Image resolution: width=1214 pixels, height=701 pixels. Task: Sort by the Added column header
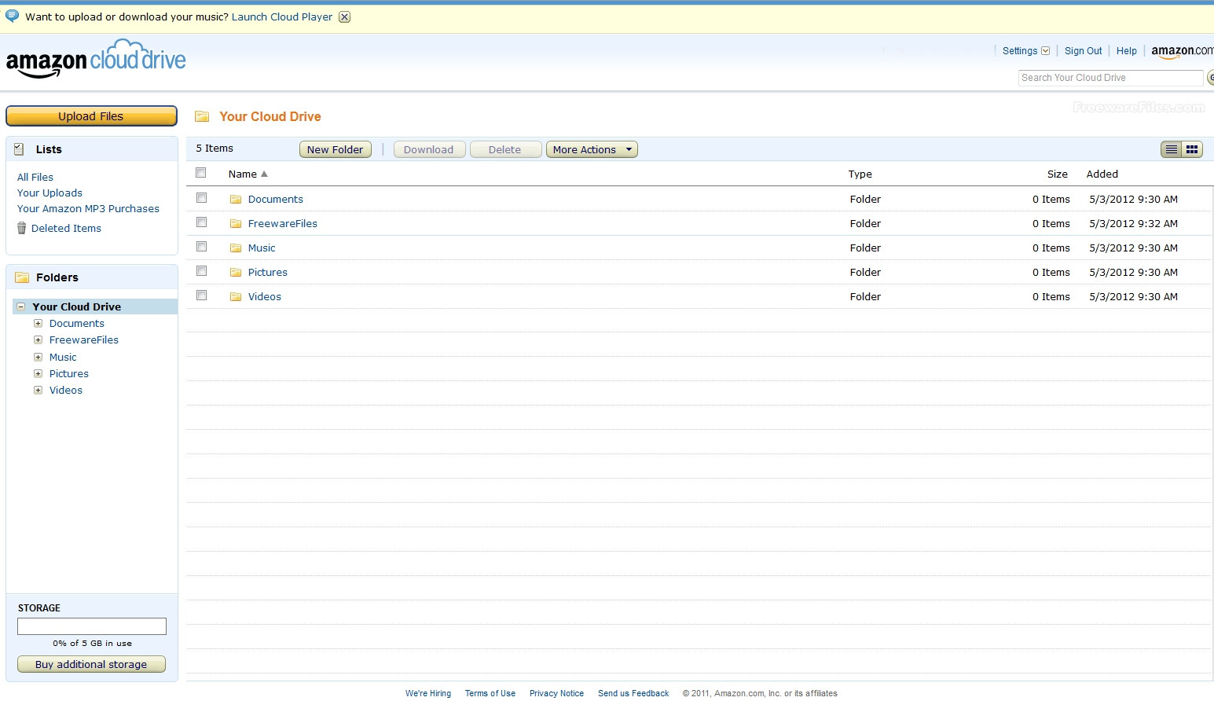click(x=1102, y=174)
